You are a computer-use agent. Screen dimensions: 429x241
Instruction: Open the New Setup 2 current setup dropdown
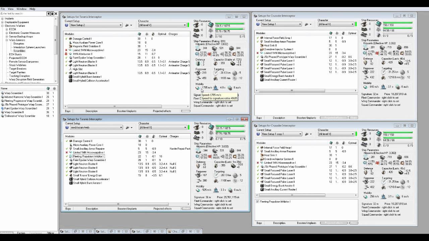pos(96,25)
